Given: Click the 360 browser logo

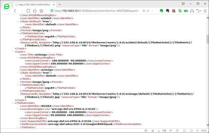Looking at the screenshot, I should (7, 7).
